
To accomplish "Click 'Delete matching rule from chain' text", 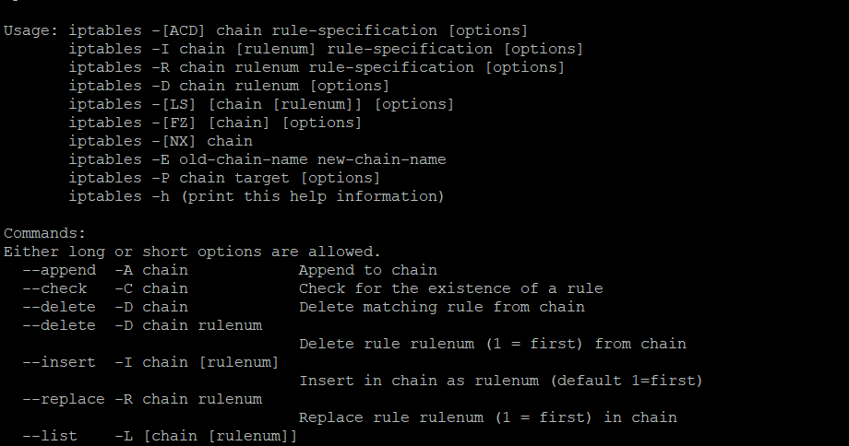I will point(441,307).
